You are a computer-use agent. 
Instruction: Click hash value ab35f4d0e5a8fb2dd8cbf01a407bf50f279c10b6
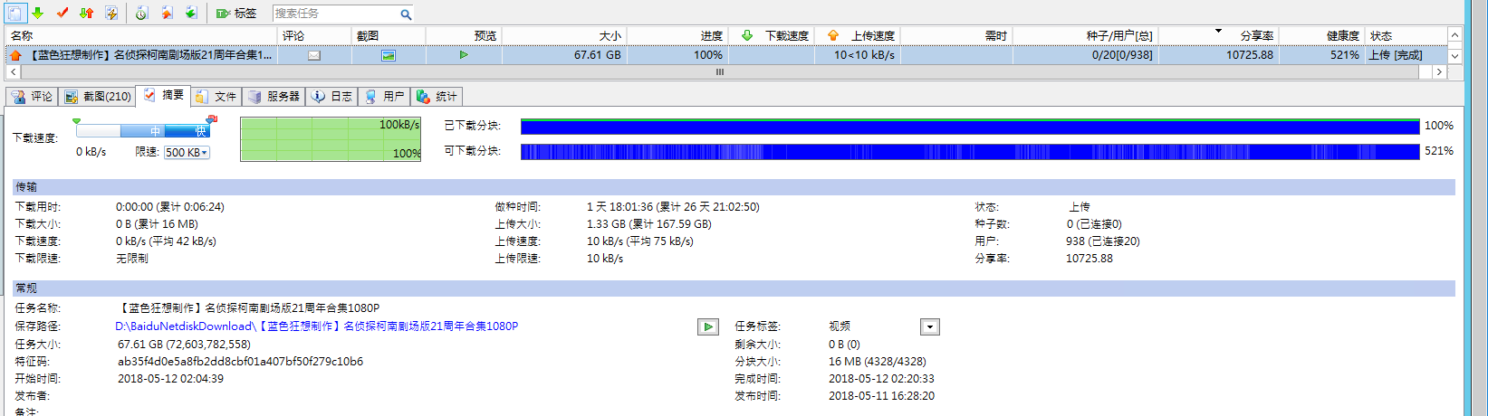[240, 362]
